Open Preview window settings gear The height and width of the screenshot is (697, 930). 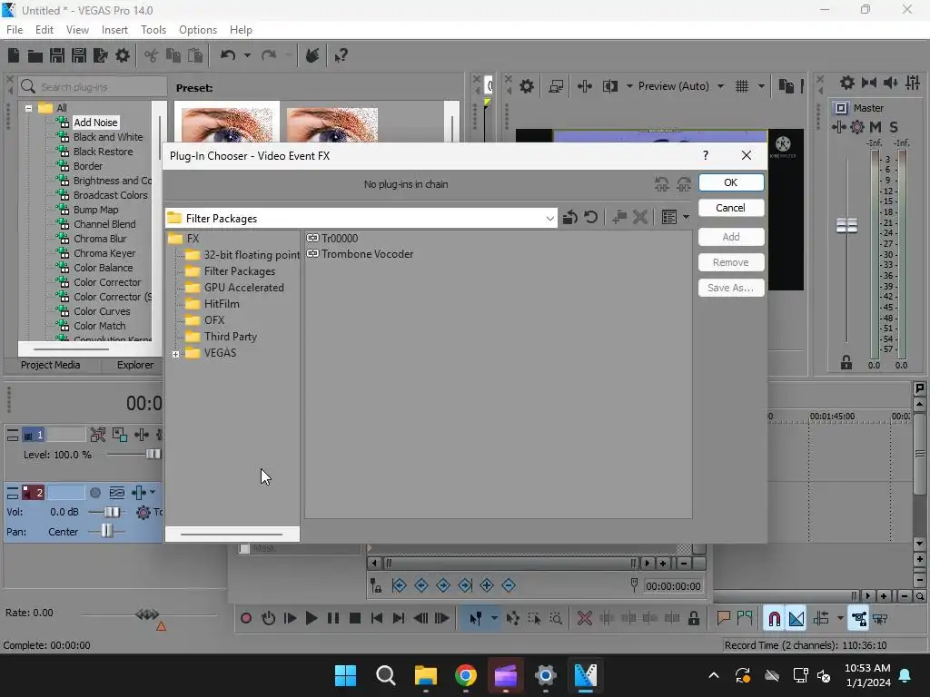click(x=526, y=86)
